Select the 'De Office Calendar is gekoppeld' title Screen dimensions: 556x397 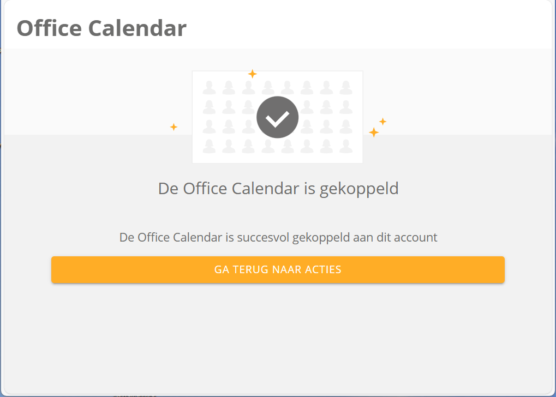click(x=278, y=188)
